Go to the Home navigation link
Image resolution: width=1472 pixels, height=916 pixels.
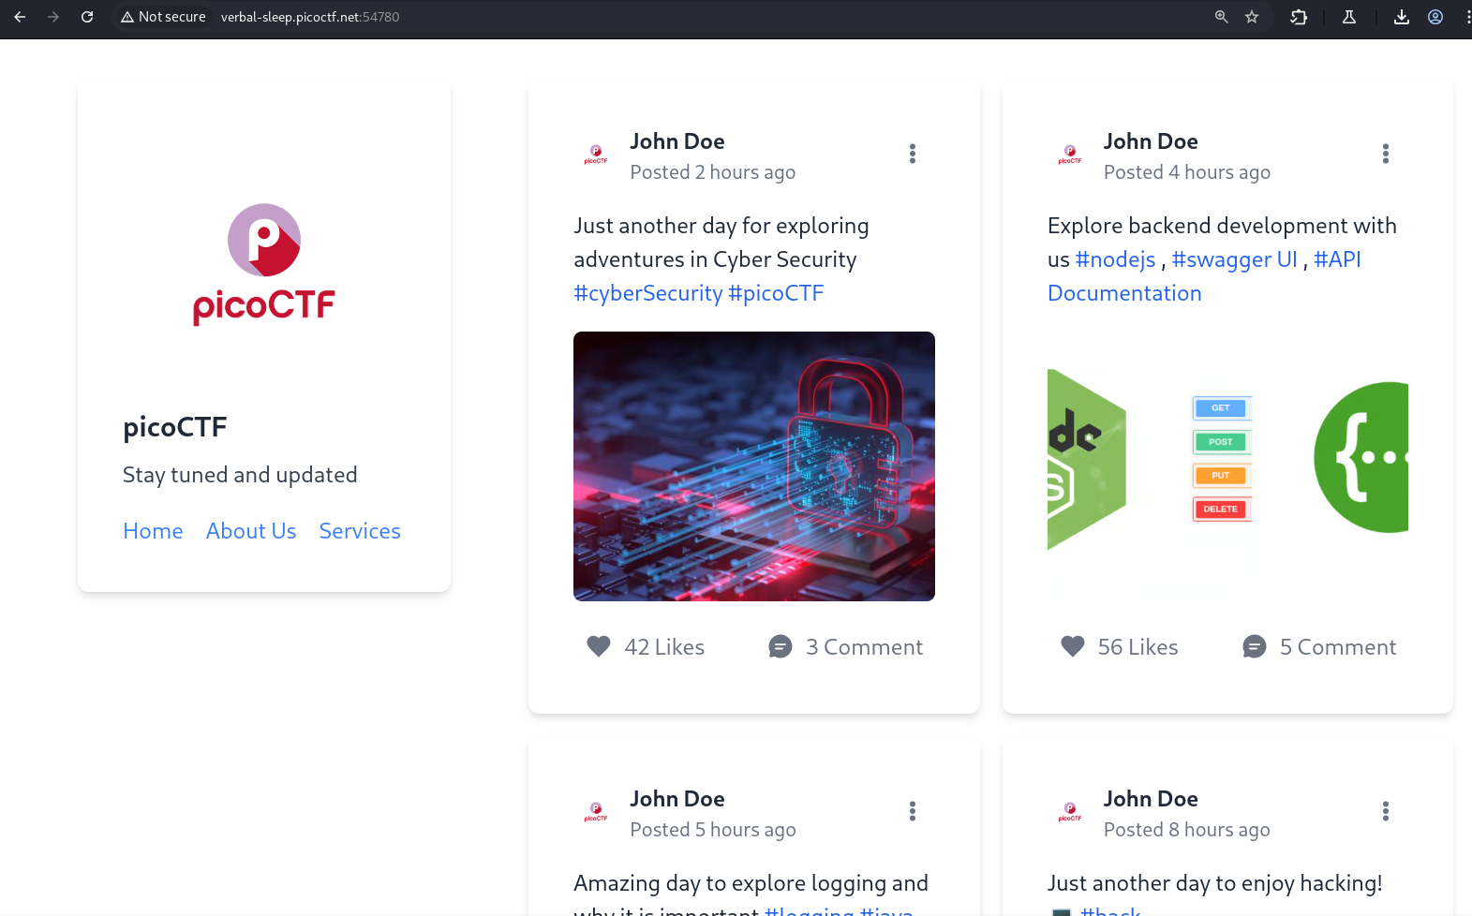point(153,531)
